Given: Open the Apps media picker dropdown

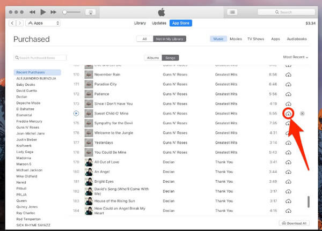Looking at the screenshot, I should click(43, 23).
